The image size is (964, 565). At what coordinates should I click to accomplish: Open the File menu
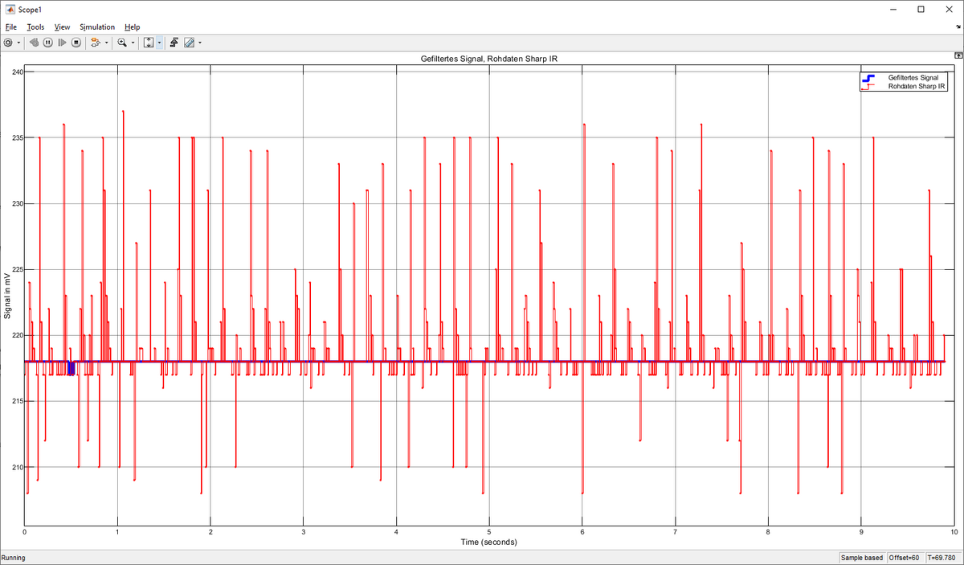click(x=11, y=27)
